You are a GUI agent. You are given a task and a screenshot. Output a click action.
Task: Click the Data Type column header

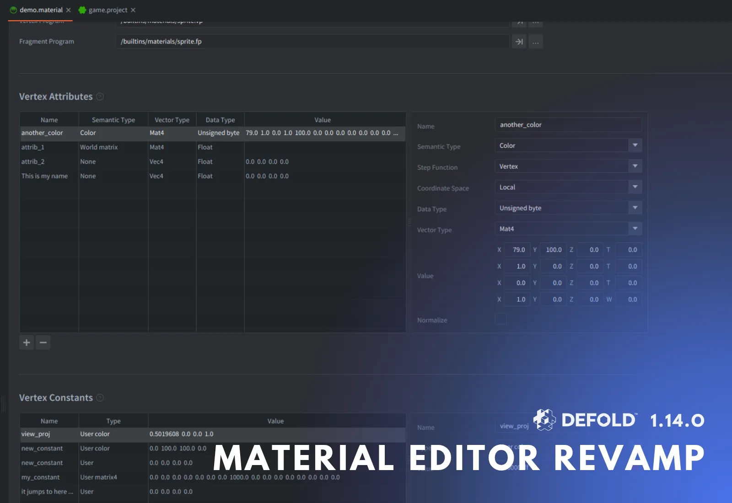(220, 120)
